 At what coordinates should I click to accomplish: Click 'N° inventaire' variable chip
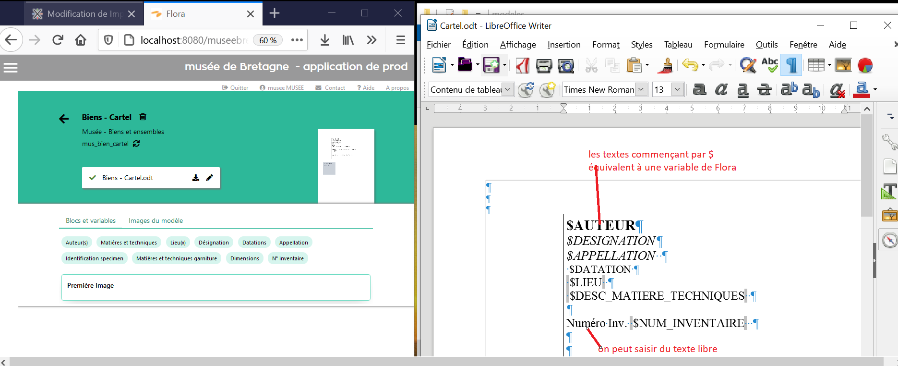point(288,258)
